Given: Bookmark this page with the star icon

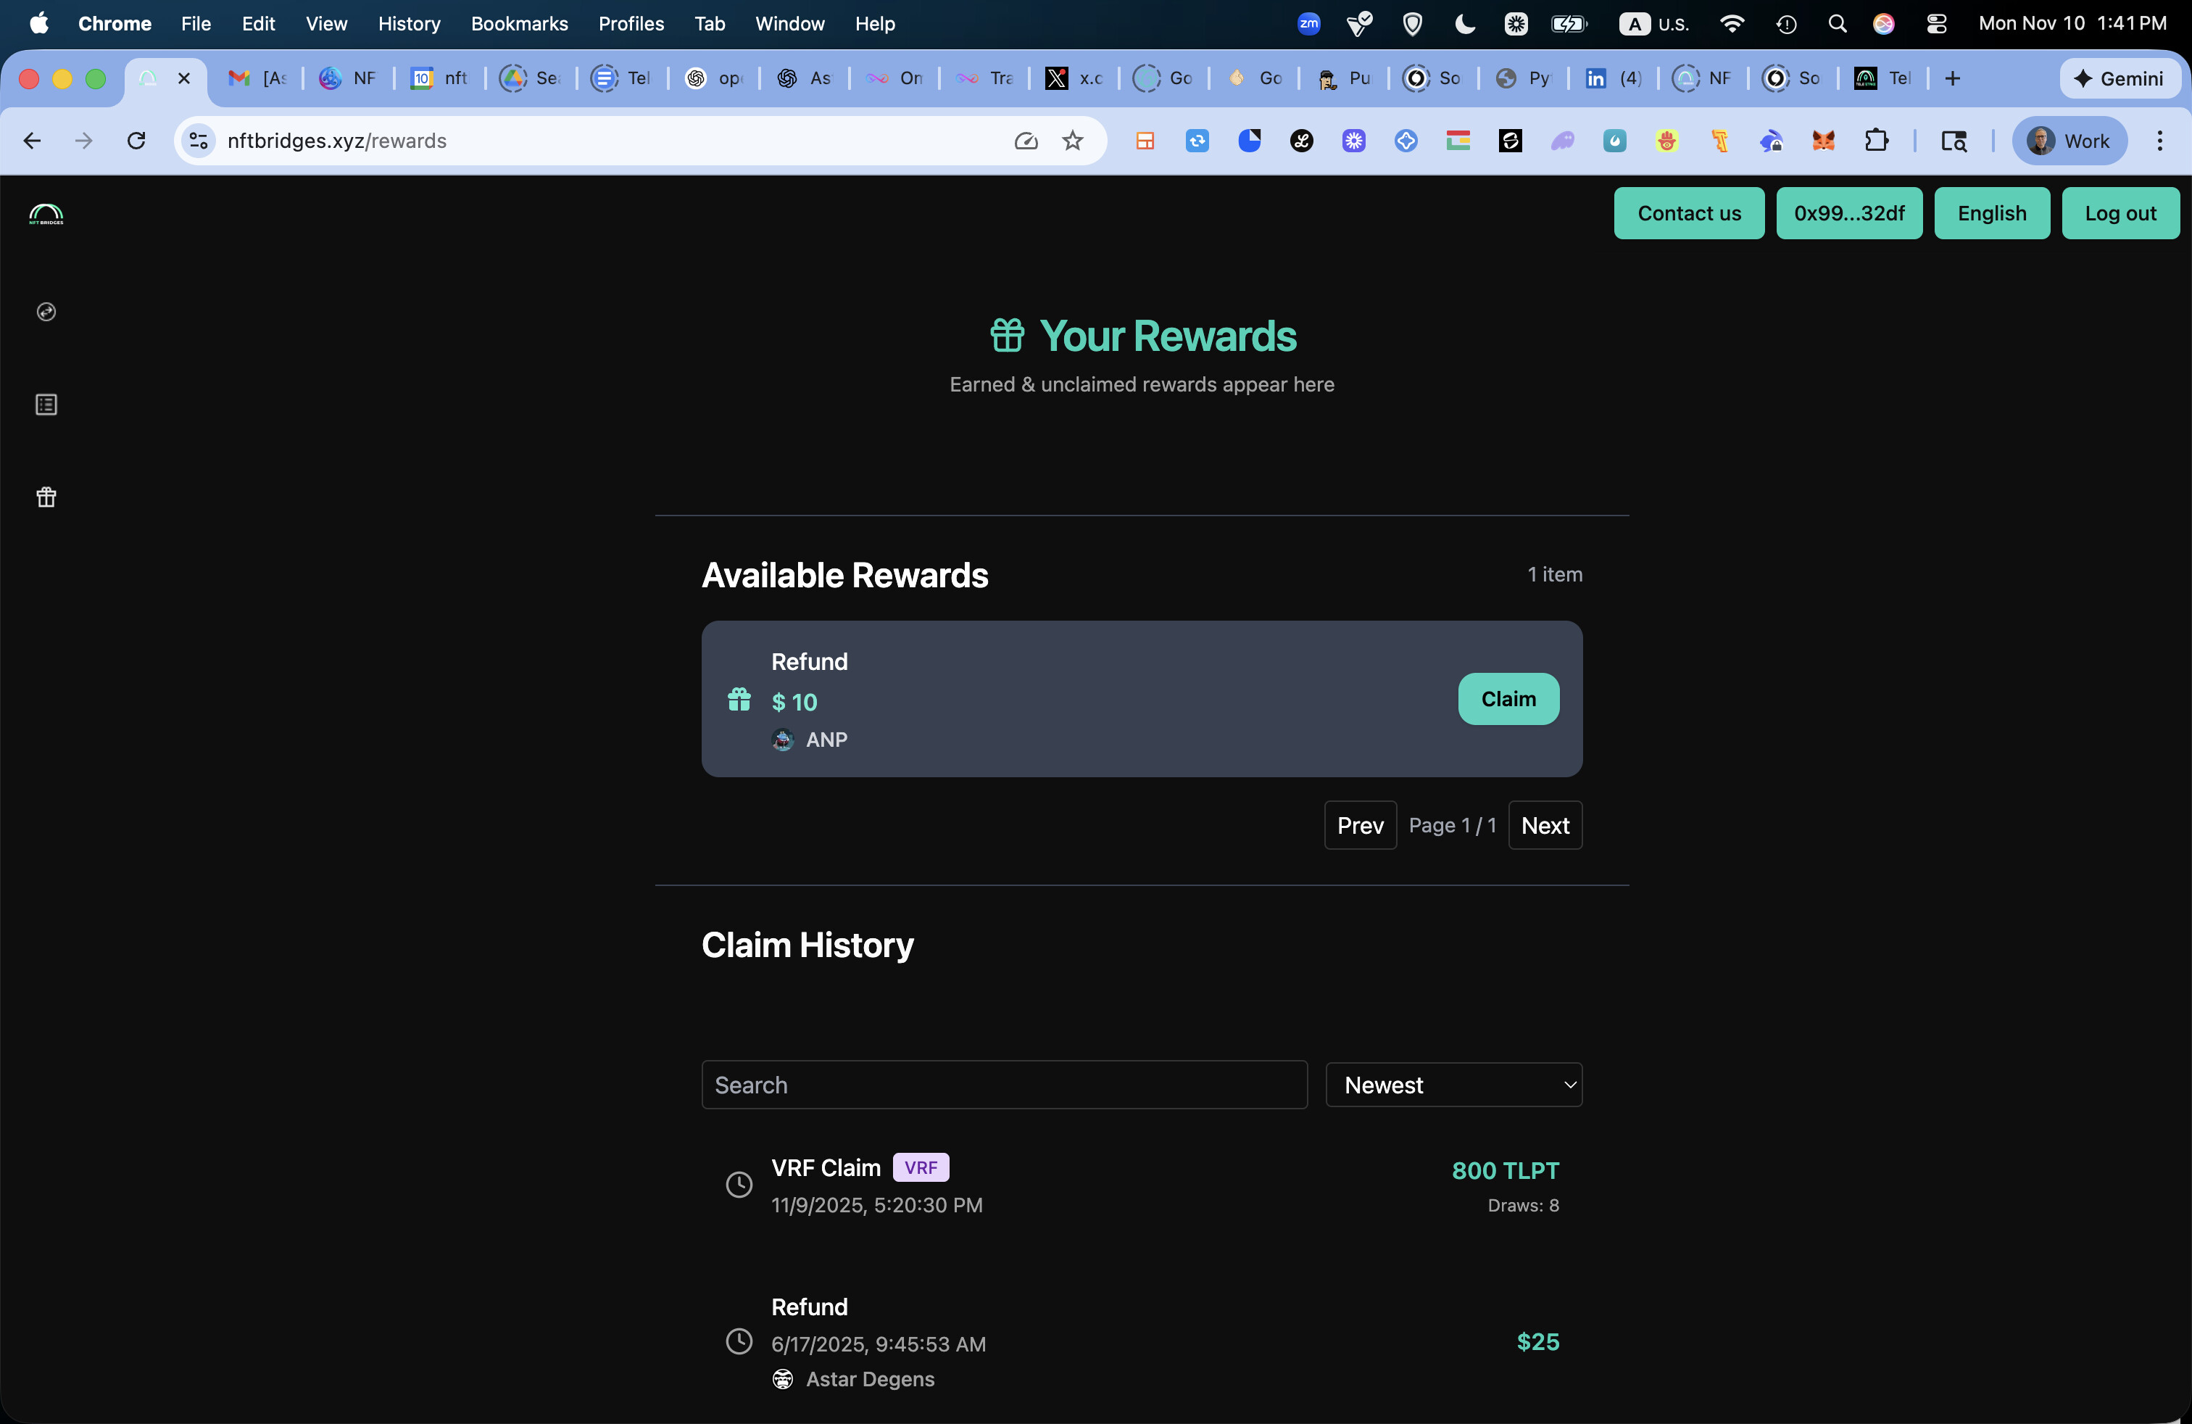Looking at the screenshot, I should (1072, 141).
